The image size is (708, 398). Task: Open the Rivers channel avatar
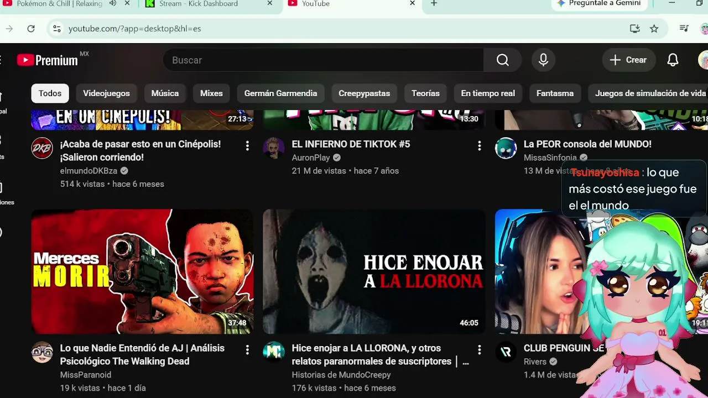point(506,352)
